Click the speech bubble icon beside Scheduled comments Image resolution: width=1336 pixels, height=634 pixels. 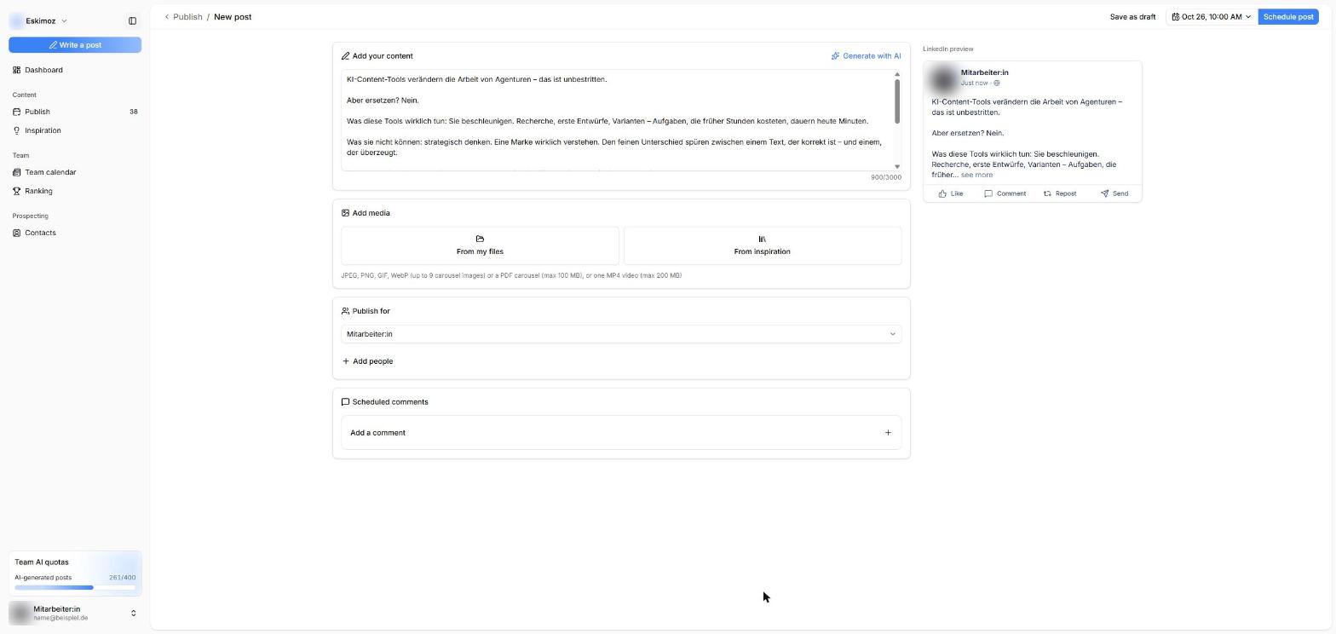345,402
